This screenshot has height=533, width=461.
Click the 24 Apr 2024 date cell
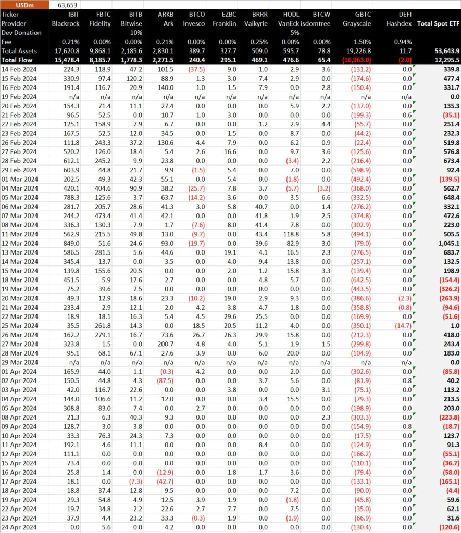click(19, 527)
